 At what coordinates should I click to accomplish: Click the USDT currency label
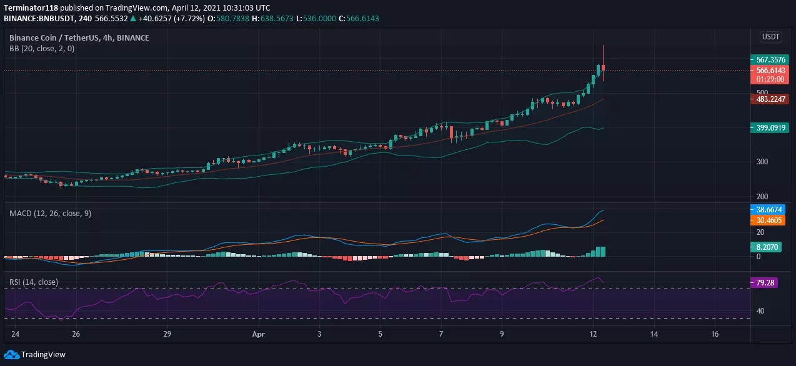[x=770, y=37]
